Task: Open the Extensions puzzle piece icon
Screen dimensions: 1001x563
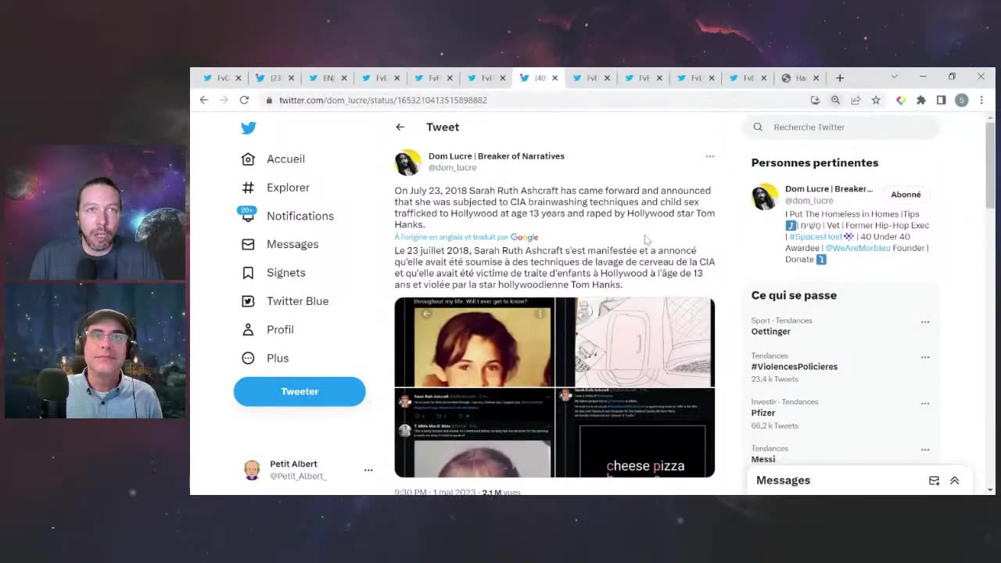Action: click(921, 100)
